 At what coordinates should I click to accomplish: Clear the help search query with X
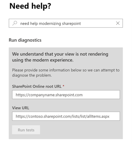click(118, 23)
